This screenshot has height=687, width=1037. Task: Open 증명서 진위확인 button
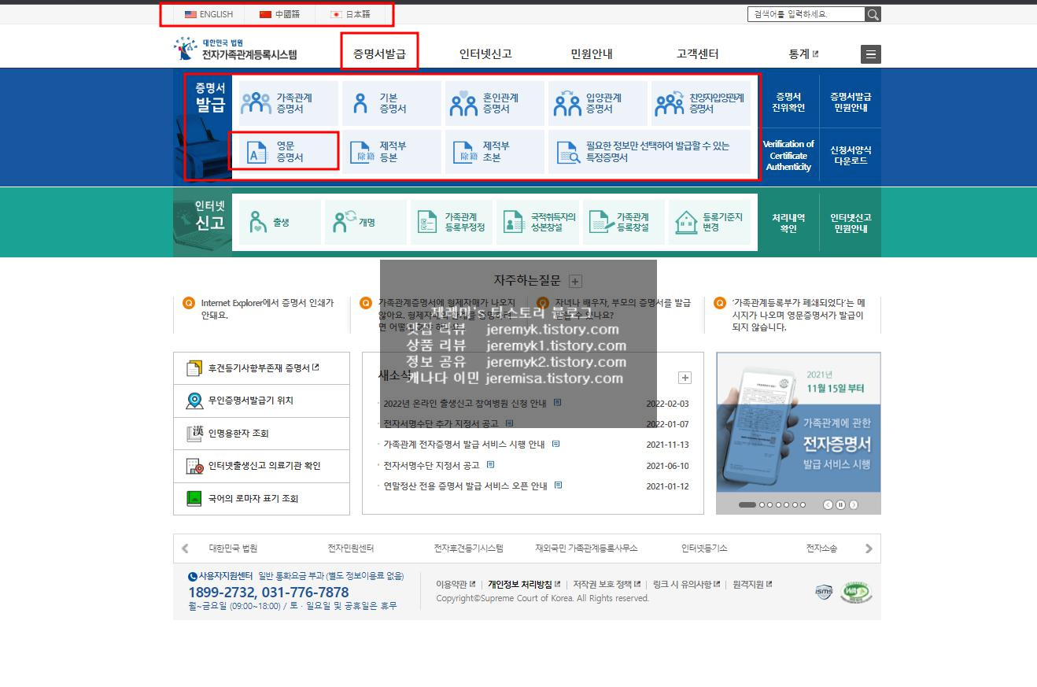tap(788, 102)
